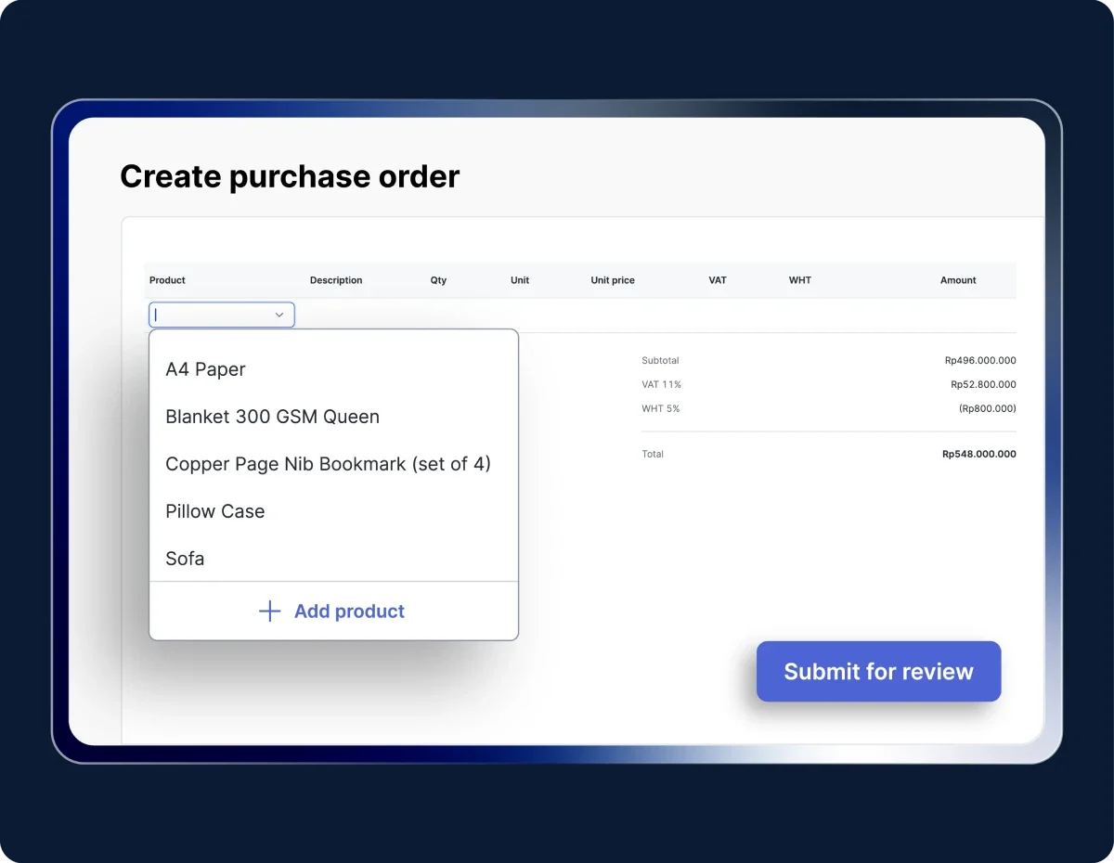Click the Total amount Rp548.000.000
This screenshot has width=1114, height=863.
[978, 455]
